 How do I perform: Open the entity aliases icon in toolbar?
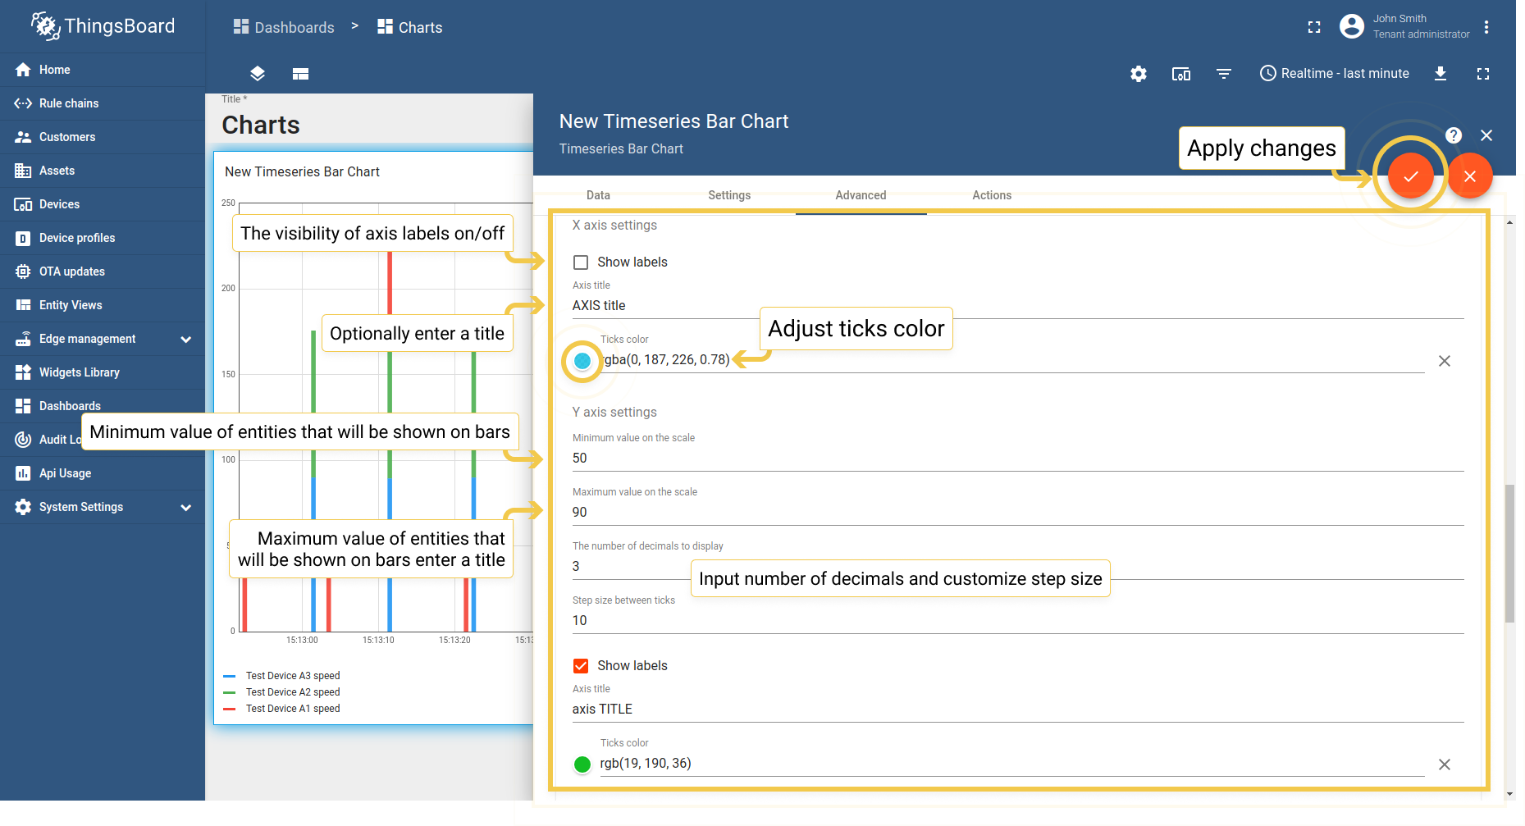[1180, 74]
